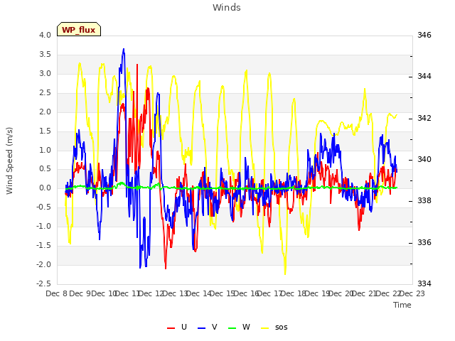The image size is (455, 341).
Task: Click the red U legend swatch
Action: [171, 328]
